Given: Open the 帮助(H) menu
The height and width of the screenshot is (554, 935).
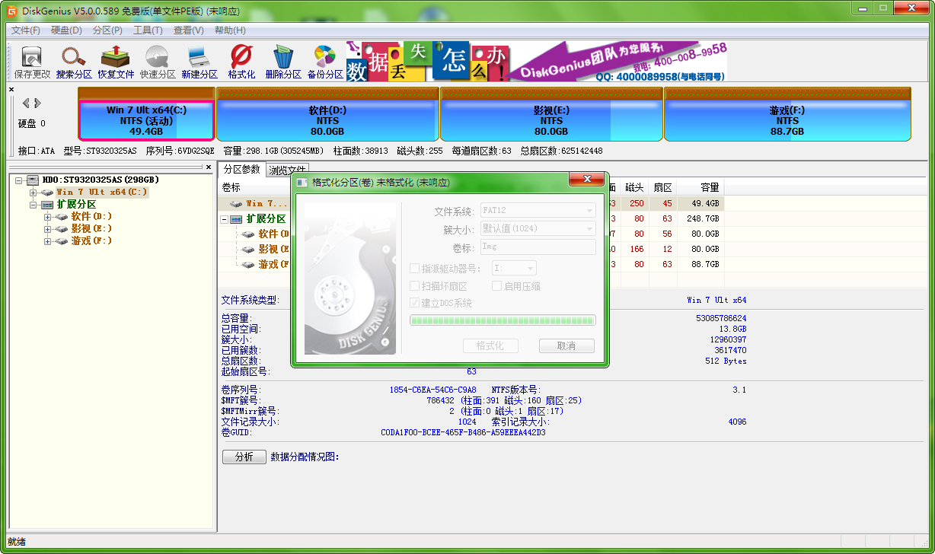Looking at the screenshot, I should [230, 30].
